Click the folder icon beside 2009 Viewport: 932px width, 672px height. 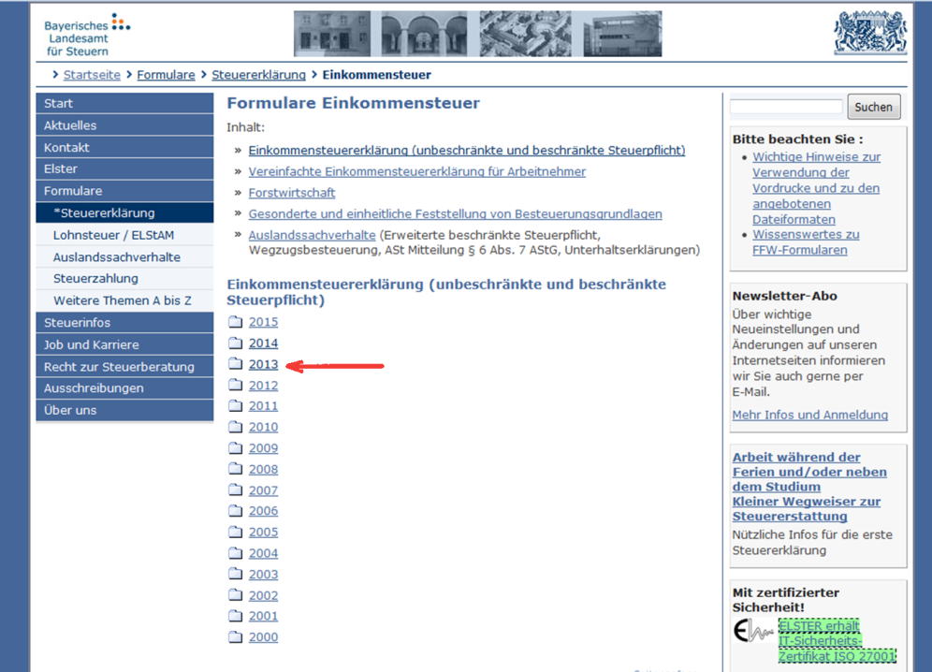pos(236,447)
